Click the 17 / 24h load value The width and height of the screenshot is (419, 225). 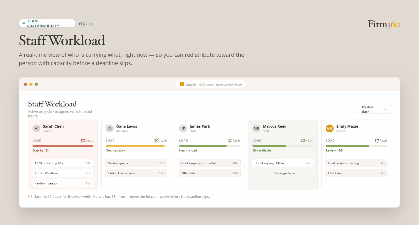[381, 140]
